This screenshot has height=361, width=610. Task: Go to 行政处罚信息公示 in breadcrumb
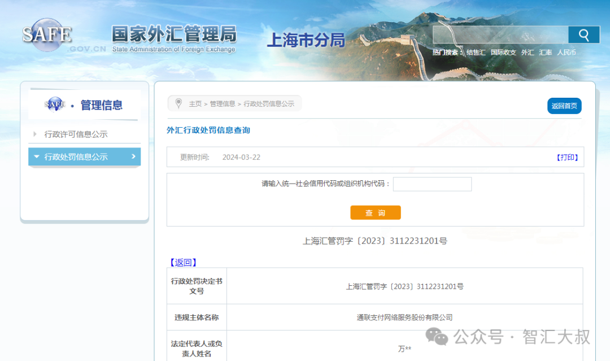(269, 104)
